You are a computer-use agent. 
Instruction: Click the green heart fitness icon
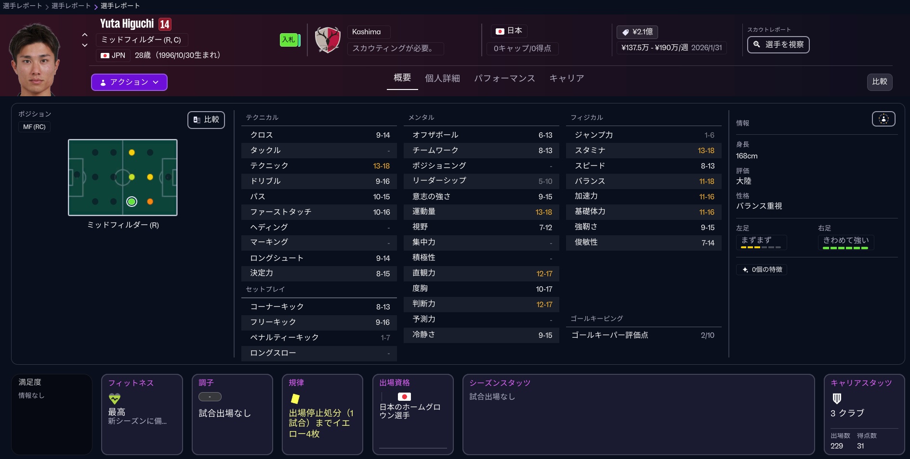coord(115,398)
